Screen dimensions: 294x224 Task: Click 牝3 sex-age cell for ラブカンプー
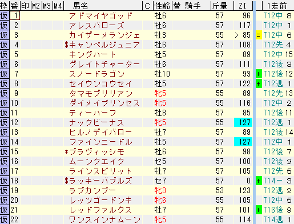pyautogui.click(x=160, y=190)
